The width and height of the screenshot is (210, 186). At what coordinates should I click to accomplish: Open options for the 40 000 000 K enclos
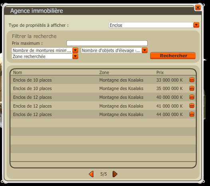(x=192, y=97)
